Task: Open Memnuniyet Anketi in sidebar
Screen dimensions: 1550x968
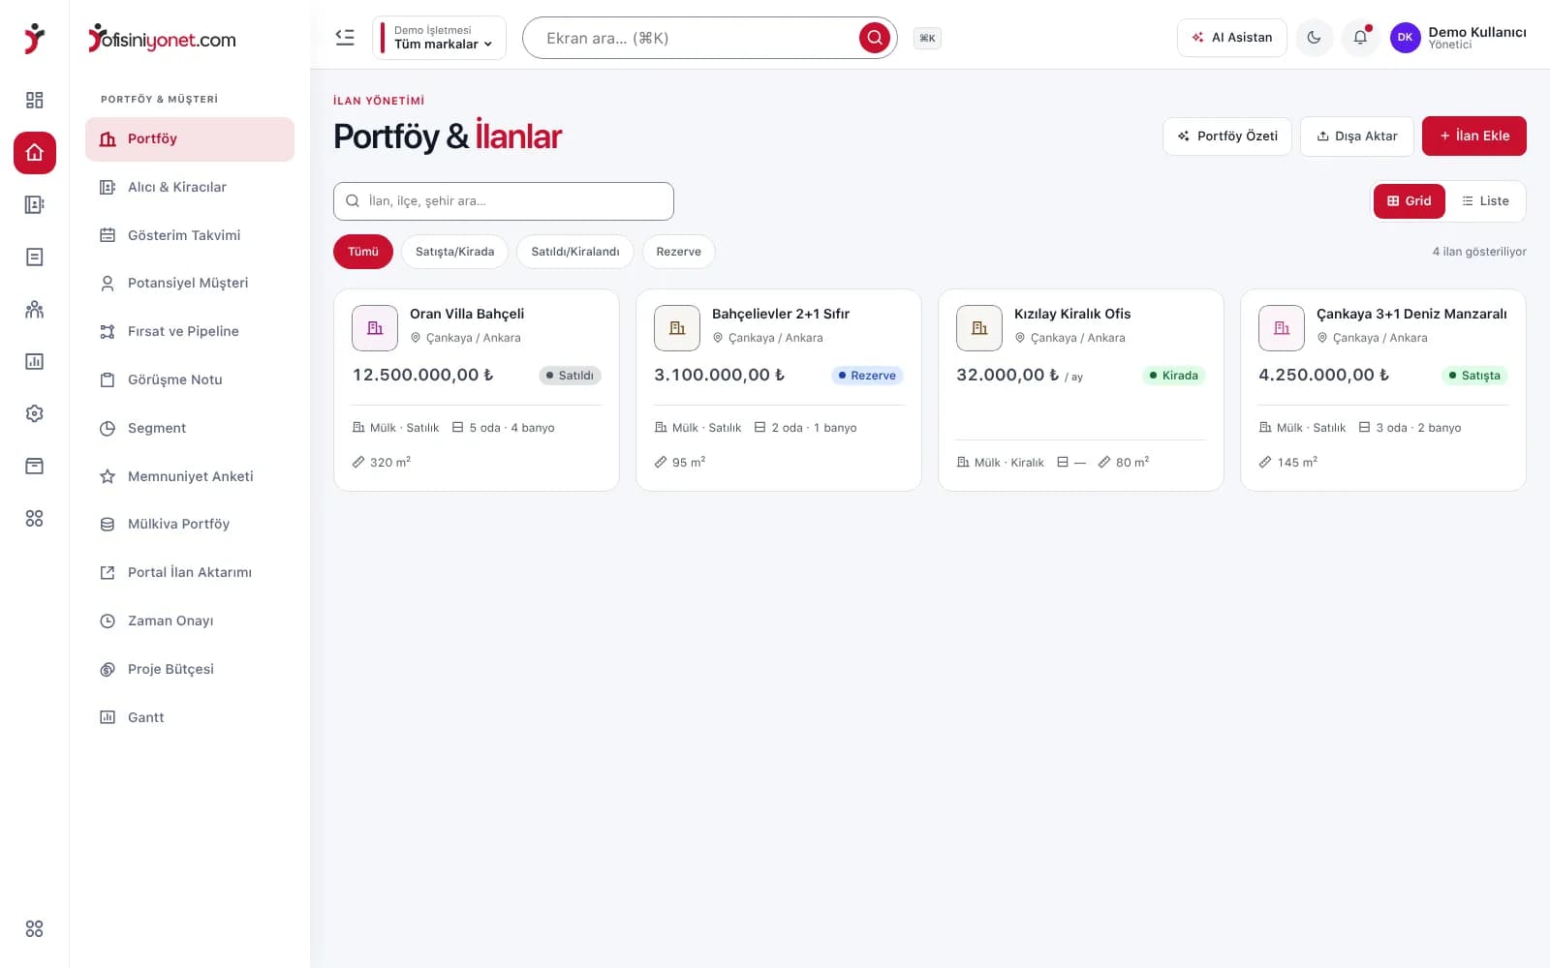Action: (190, 476)
